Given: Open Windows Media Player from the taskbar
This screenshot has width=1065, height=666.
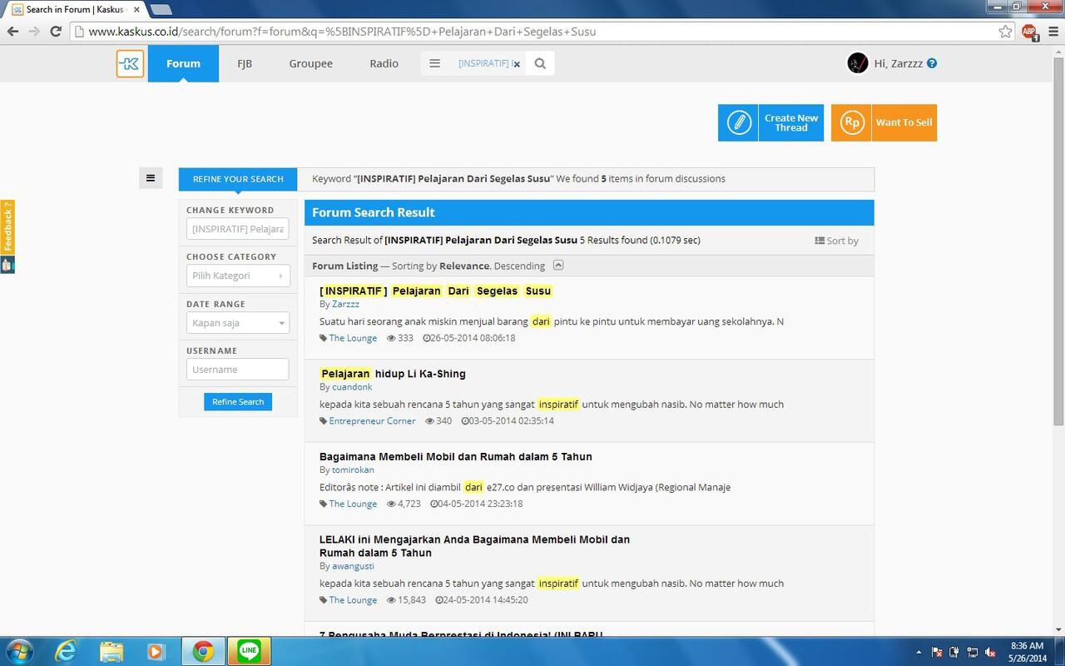Looking at the screenshot, I should (156, 651).
